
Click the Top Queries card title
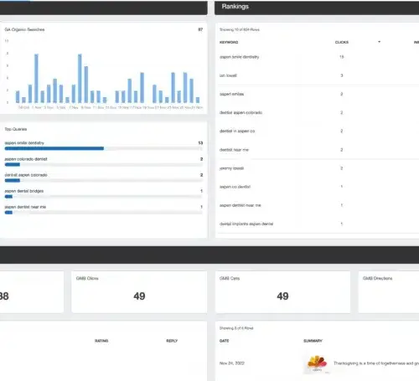coord(16,129)
